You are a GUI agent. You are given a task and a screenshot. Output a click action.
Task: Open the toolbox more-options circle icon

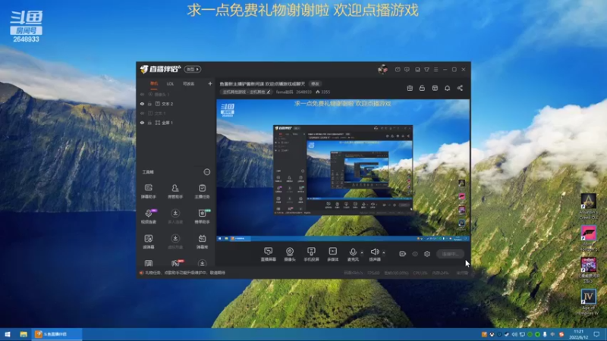click(x=207, y=172)
